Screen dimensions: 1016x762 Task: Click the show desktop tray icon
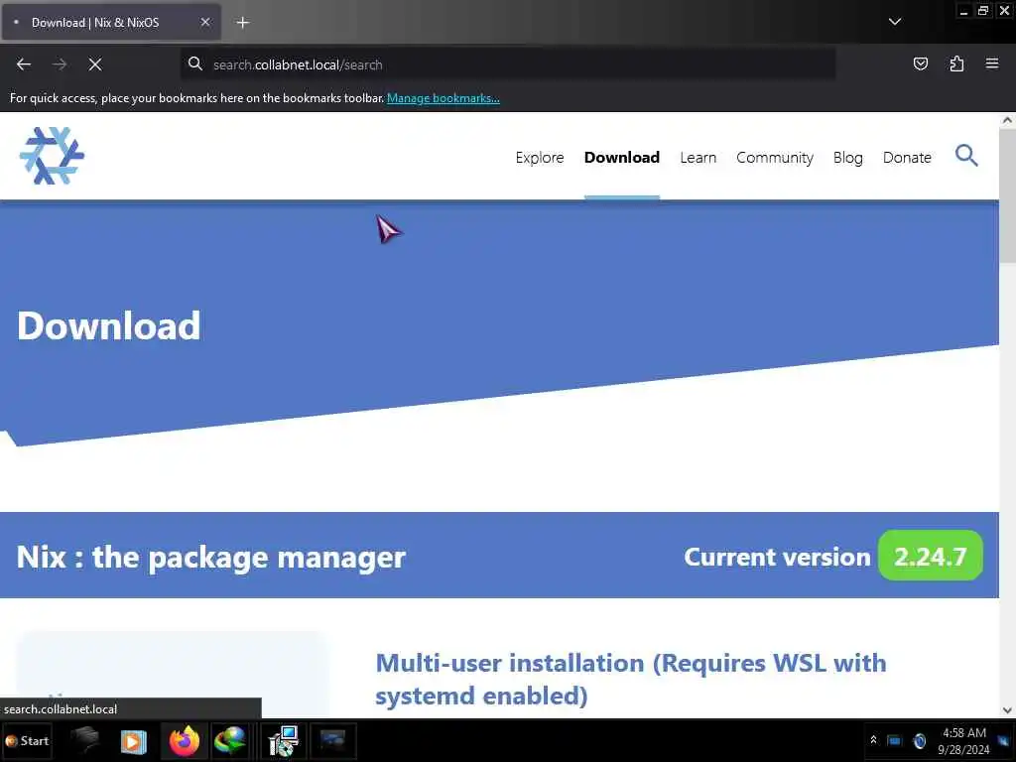coord(1004,741)
